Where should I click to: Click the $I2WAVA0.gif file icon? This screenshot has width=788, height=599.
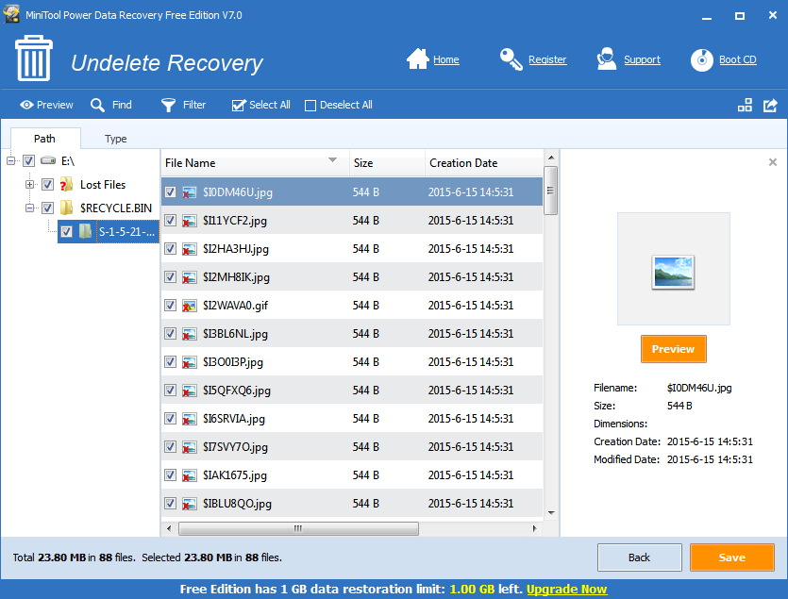click(x=189, y=306)
